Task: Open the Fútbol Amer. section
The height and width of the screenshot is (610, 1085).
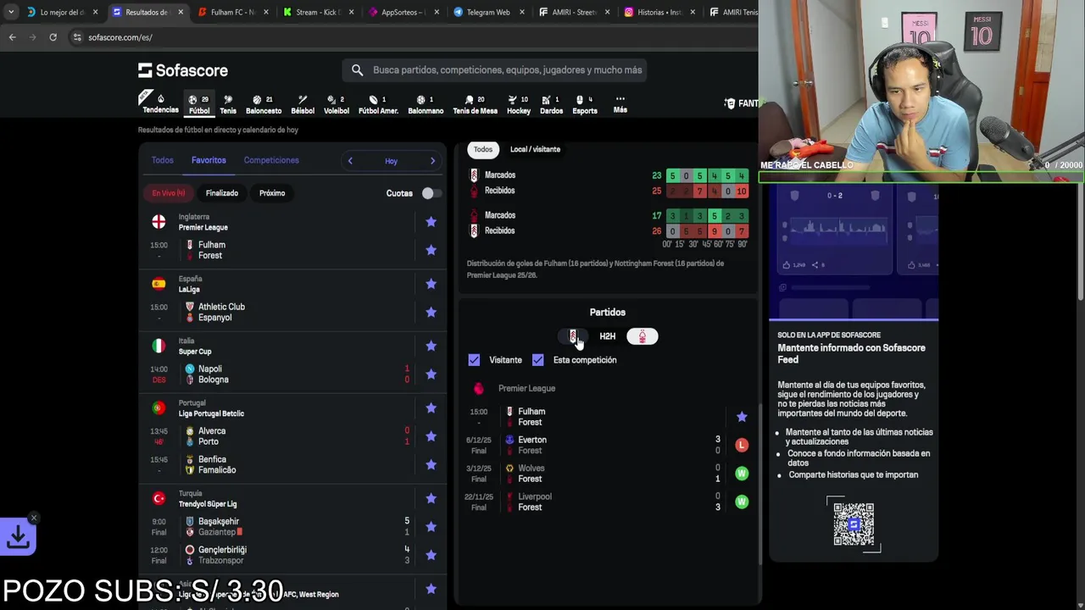Action: (378, 103)
